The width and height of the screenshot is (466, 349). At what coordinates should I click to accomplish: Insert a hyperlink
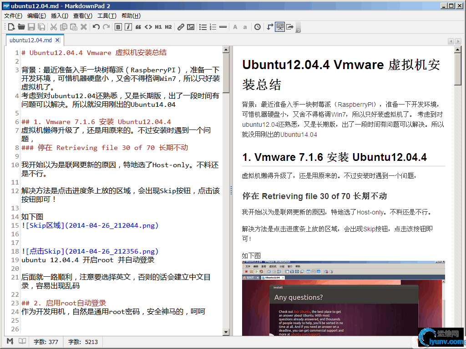(x=181, y=27)
